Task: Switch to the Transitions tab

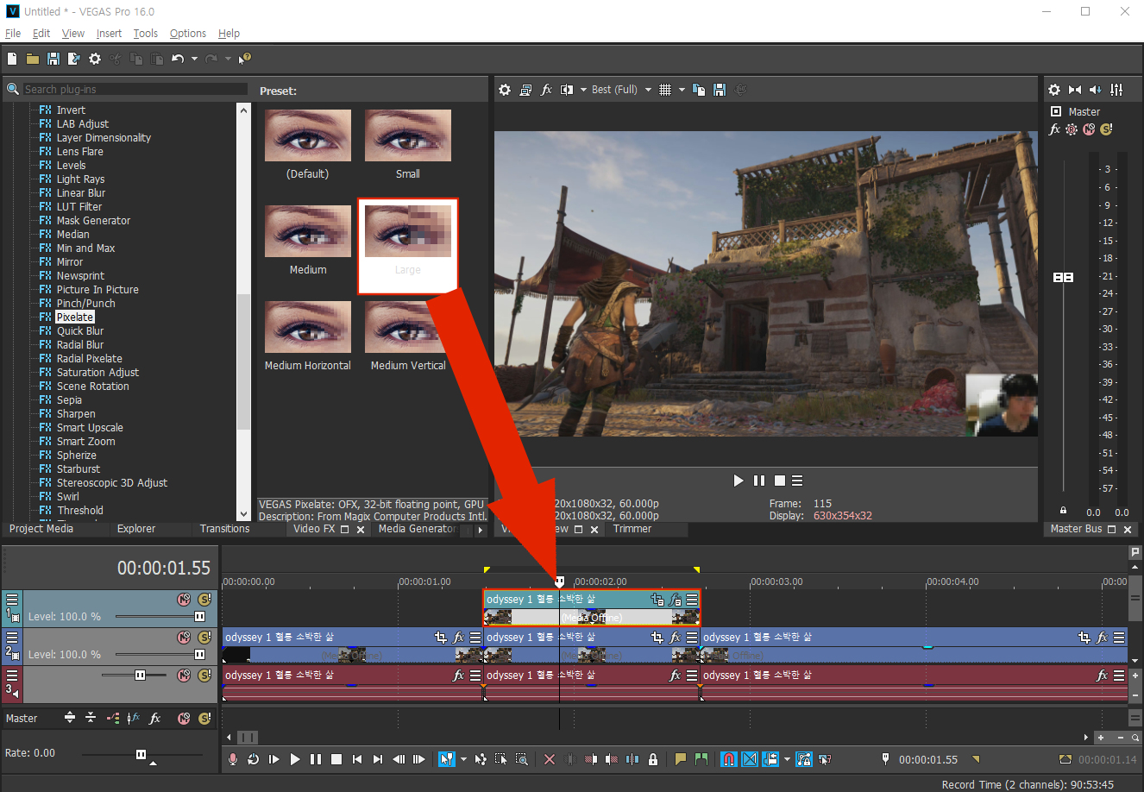Action: tap(224, 529)
